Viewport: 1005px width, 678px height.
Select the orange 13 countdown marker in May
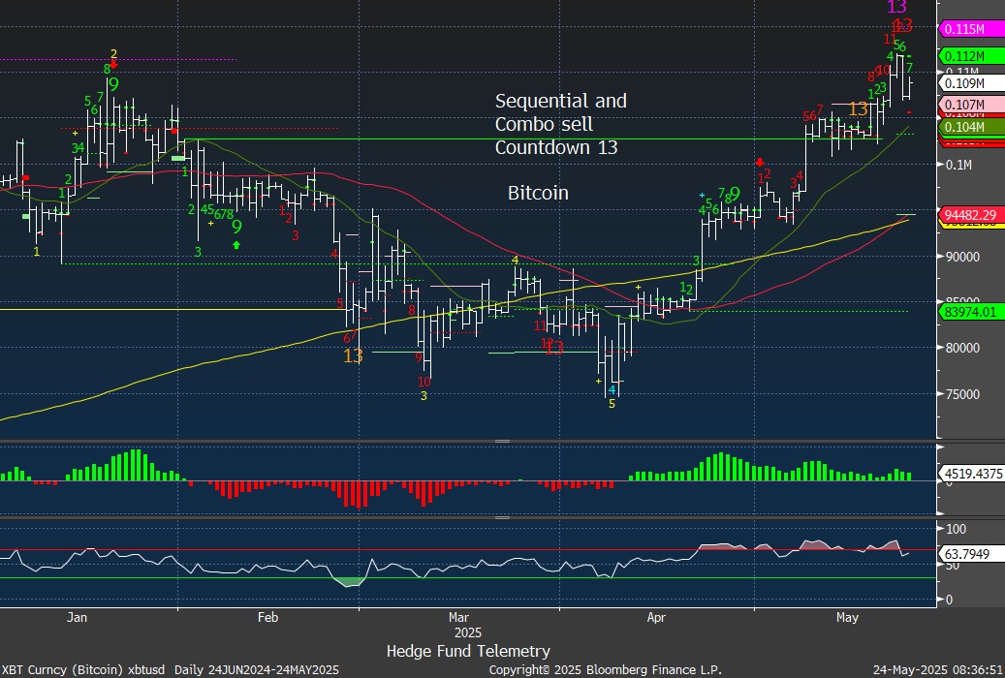pyautogui.click(x=859, y=108)
